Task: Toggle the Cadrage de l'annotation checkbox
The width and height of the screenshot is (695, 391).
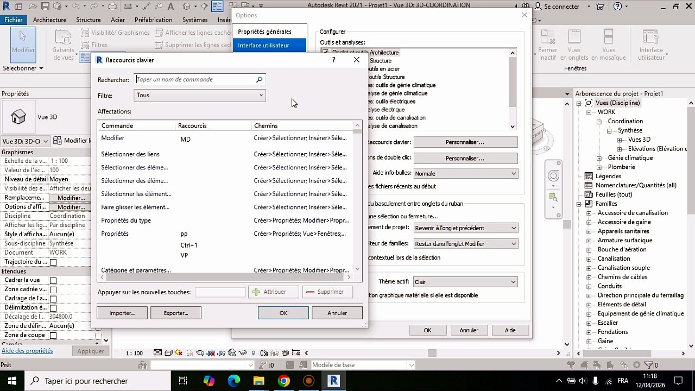Action: (53, 299)
